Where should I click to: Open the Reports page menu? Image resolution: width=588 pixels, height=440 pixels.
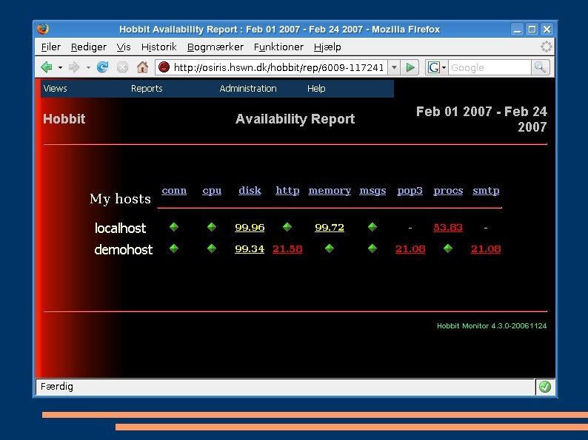(147, 89)
